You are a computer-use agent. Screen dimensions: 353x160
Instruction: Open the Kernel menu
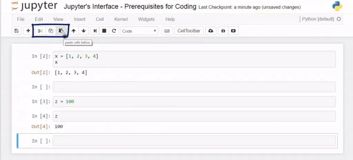click(121, 19)
